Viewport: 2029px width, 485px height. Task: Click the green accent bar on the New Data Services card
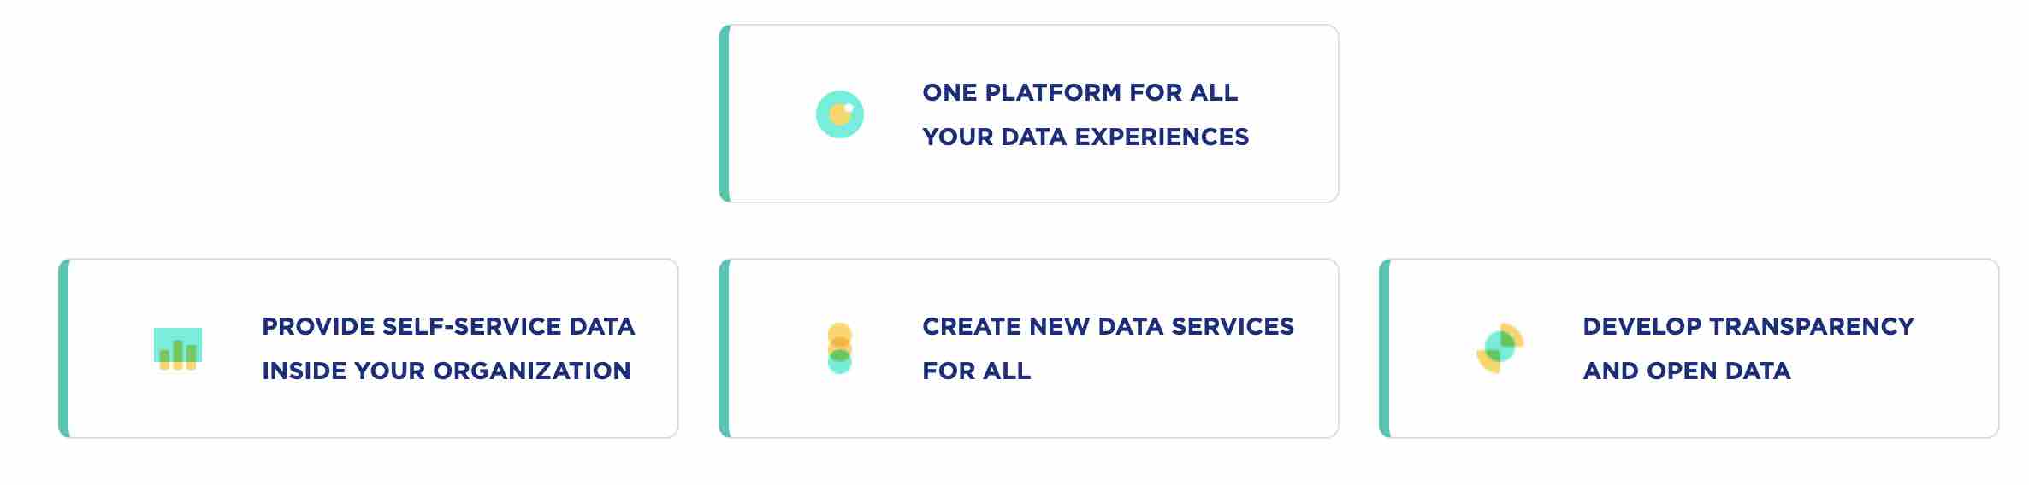pyautogui.click(x=725, y=348)
